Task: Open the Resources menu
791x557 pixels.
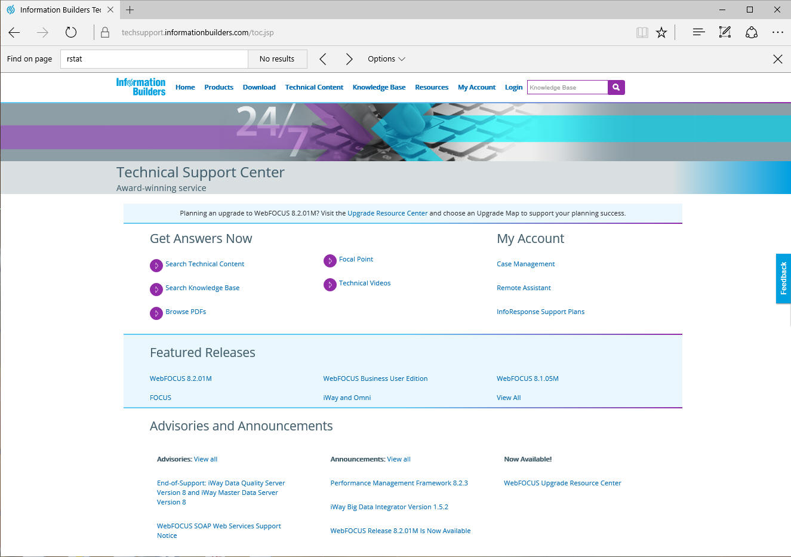Action: click(432, 87)
